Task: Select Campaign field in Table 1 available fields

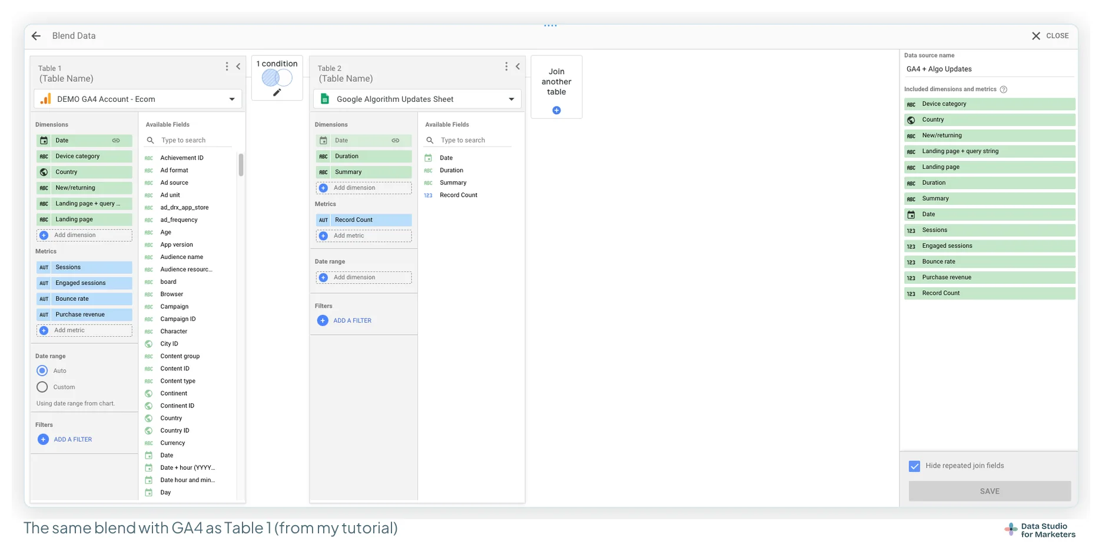Action: (174, 307)
